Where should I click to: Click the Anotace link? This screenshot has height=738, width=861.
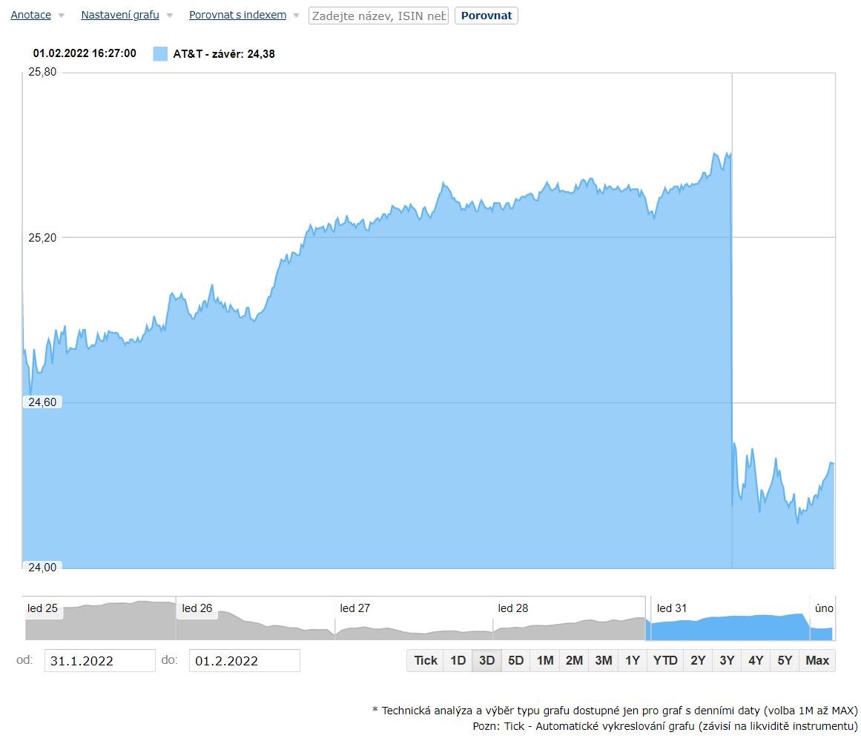click(30, 15)
